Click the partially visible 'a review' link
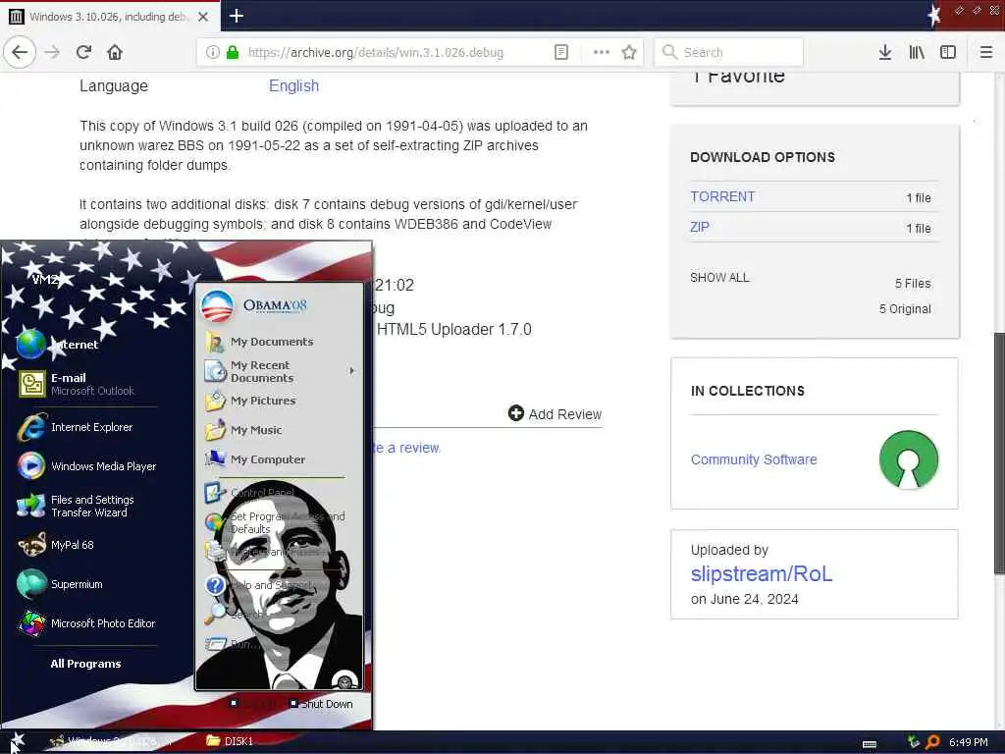 coord(407,448)
